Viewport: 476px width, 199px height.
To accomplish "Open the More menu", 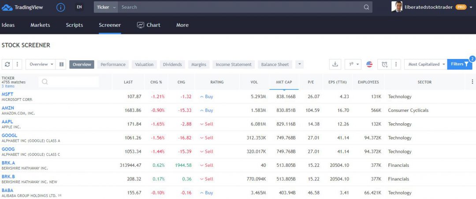I will tap(182, 25).
